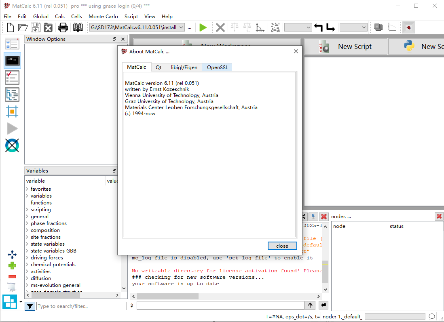The image size is (444, 322).
Task: Click the gray plot-axes toolbar icon
Action: point(392,27)
